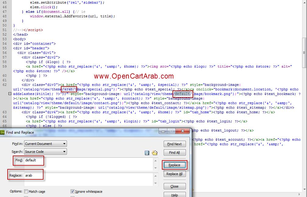
Task: Click the Find All button
Action: [x=175, y=153]
